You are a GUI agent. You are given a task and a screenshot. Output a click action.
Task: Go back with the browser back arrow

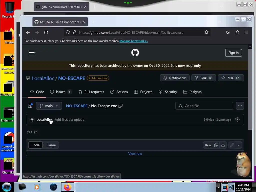pos(28,32)
